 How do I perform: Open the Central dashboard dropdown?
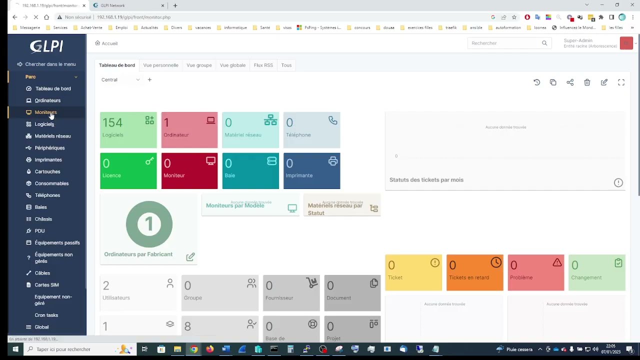(x=120, y=79)
